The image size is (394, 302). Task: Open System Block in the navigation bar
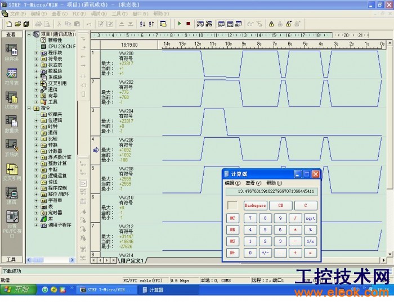[11, 148]
